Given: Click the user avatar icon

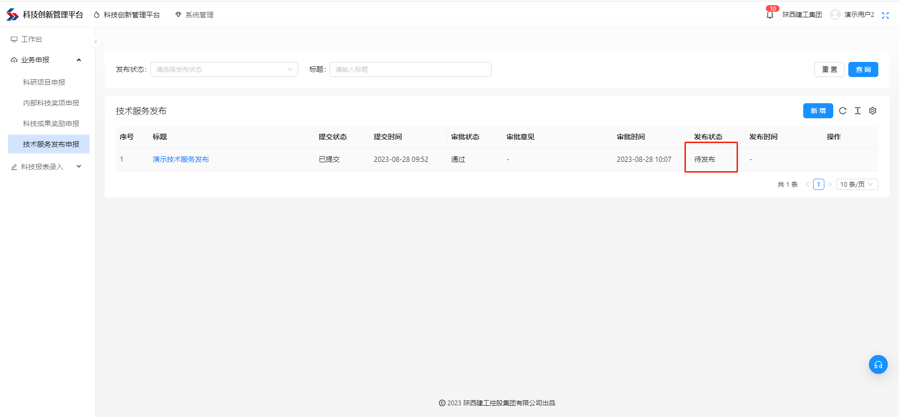Looking at the screenshot, I should (835, 15).
